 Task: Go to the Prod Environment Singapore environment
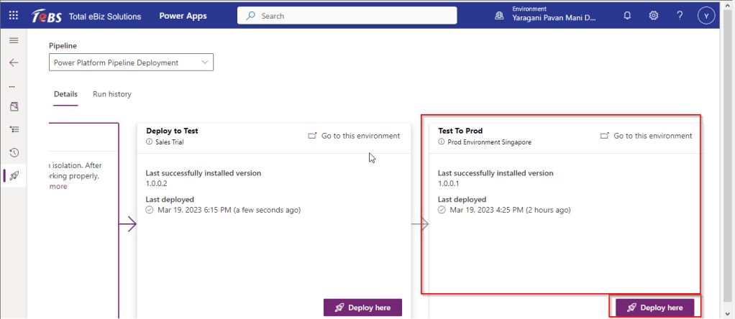(647, 136)
